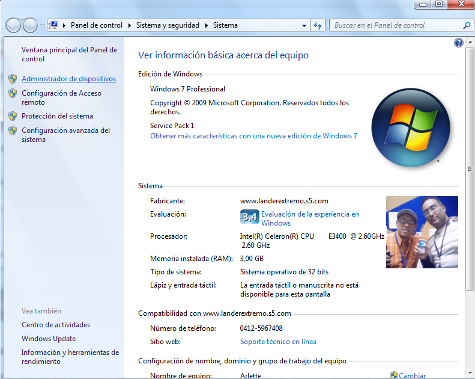Refresh the address bar location
The width and height of the screenshot is (475, 379).
[x=318, y=25]
